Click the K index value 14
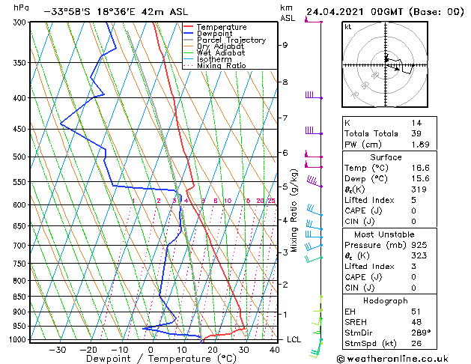The width and height of the screenshot is (471, 364). click(416, 123)
